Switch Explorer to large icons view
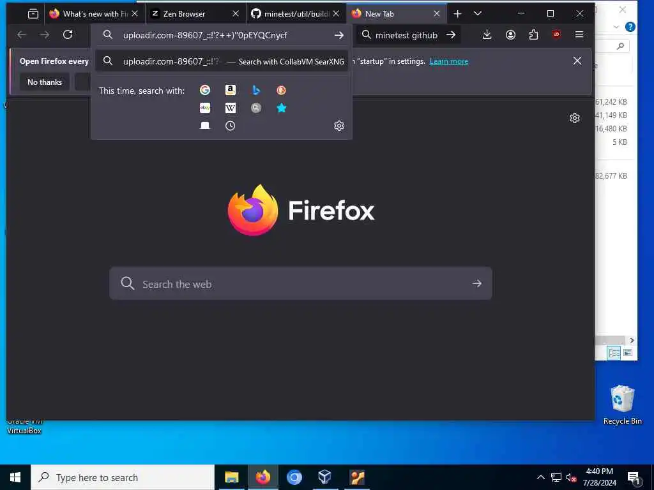Viewport: 654px width, 490px height. coord(627,353)
